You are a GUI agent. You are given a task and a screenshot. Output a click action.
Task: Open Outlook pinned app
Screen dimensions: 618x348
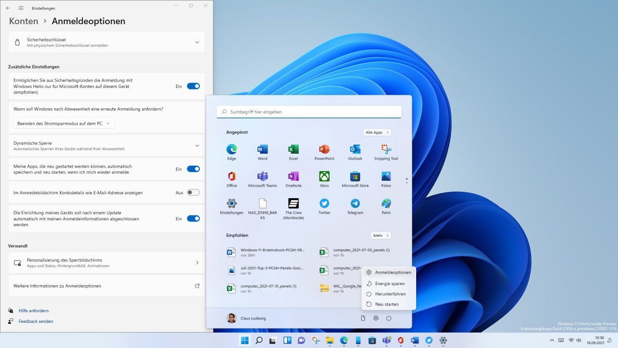point(355,152)
